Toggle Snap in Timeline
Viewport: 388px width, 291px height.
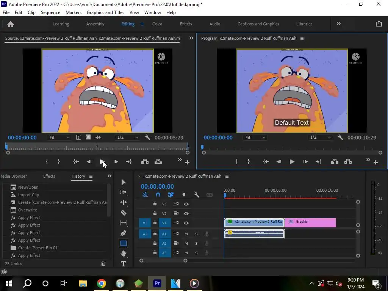pos(158,195)
